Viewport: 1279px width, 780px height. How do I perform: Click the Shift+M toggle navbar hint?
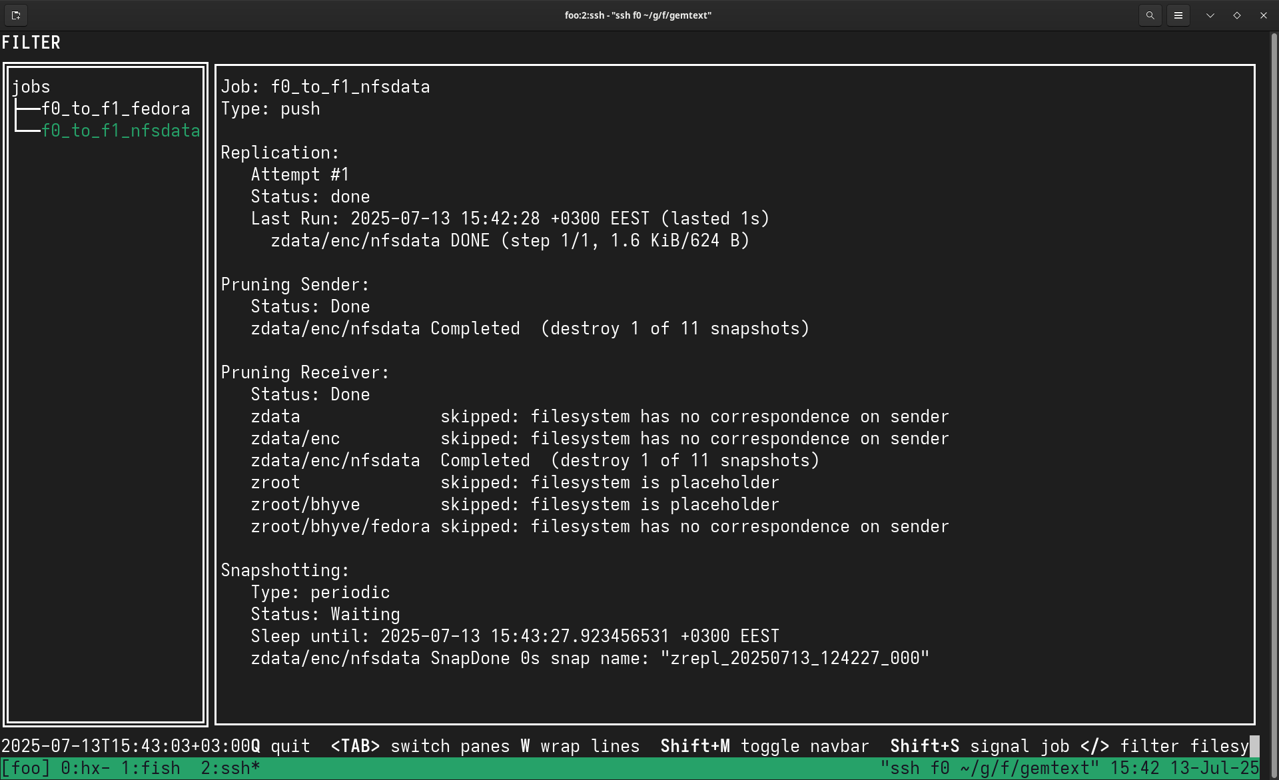[764, 746]
